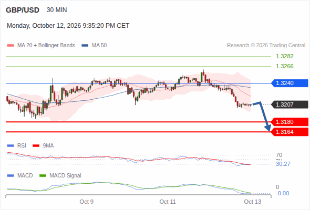Click the MA 50 blue legend swatch

(85, 46)
